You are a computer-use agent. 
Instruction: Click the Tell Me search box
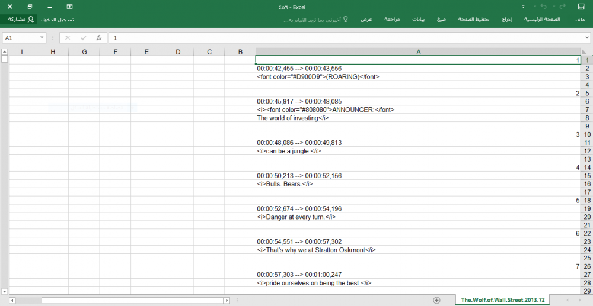315,20
